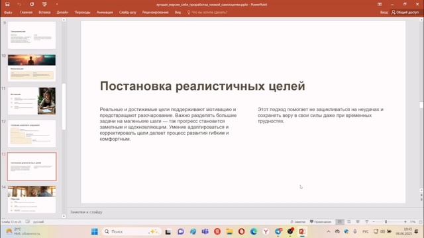This screenshot has width=424, height=238.
Task: Switch to the Главная ribbon tab
Action: 26,13
